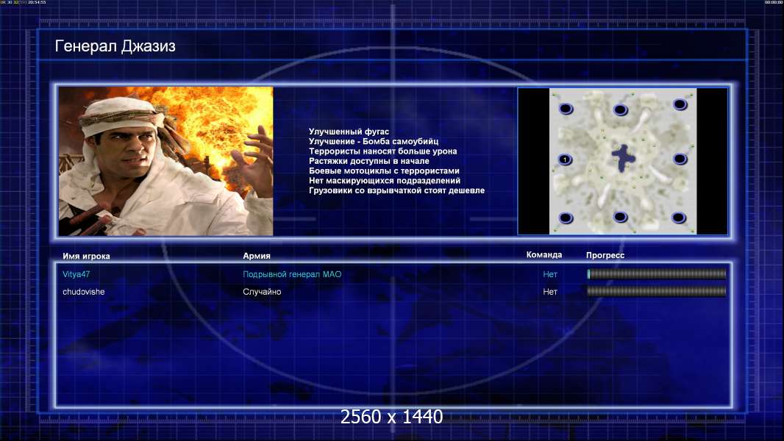Image resolution: width=784 pixels, height=441 pixels.
Task: Click 'Грузовики со взрывчаткой стоят дешевле'
Action: tap(396, 190)
